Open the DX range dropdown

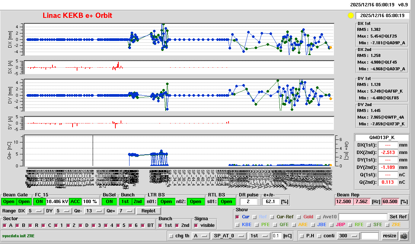[x=35, y=211]
